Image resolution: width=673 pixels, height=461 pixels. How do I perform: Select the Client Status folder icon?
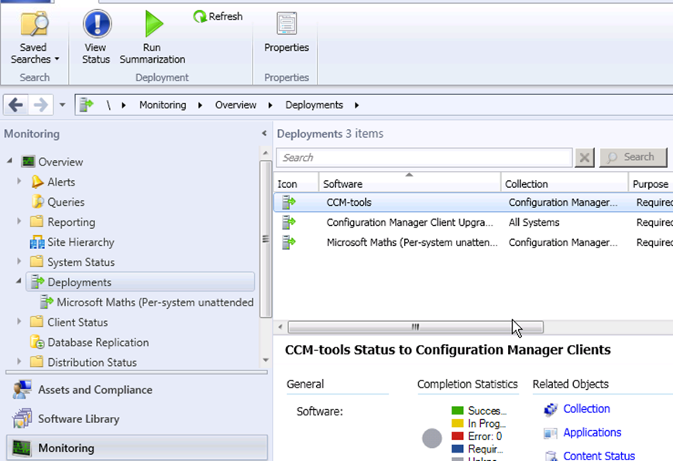(x=37, y=322)
